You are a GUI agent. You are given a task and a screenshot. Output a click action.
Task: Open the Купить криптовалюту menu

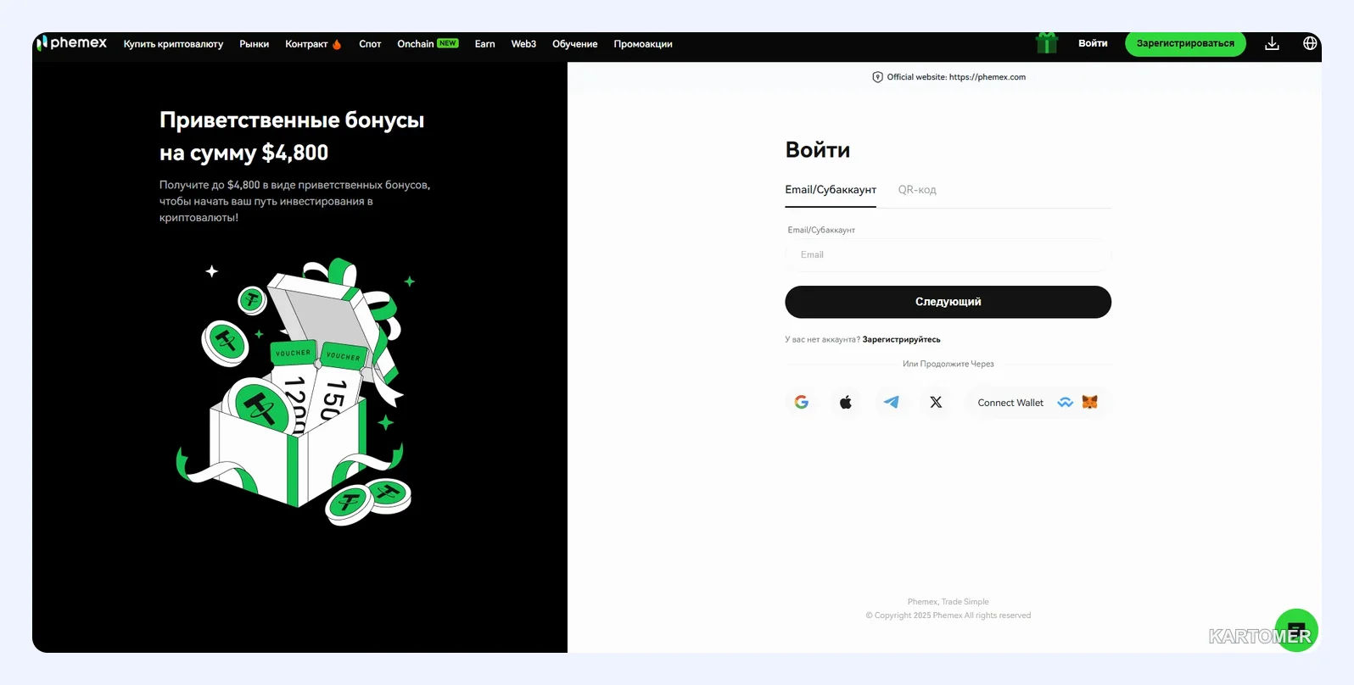(174, 44)
